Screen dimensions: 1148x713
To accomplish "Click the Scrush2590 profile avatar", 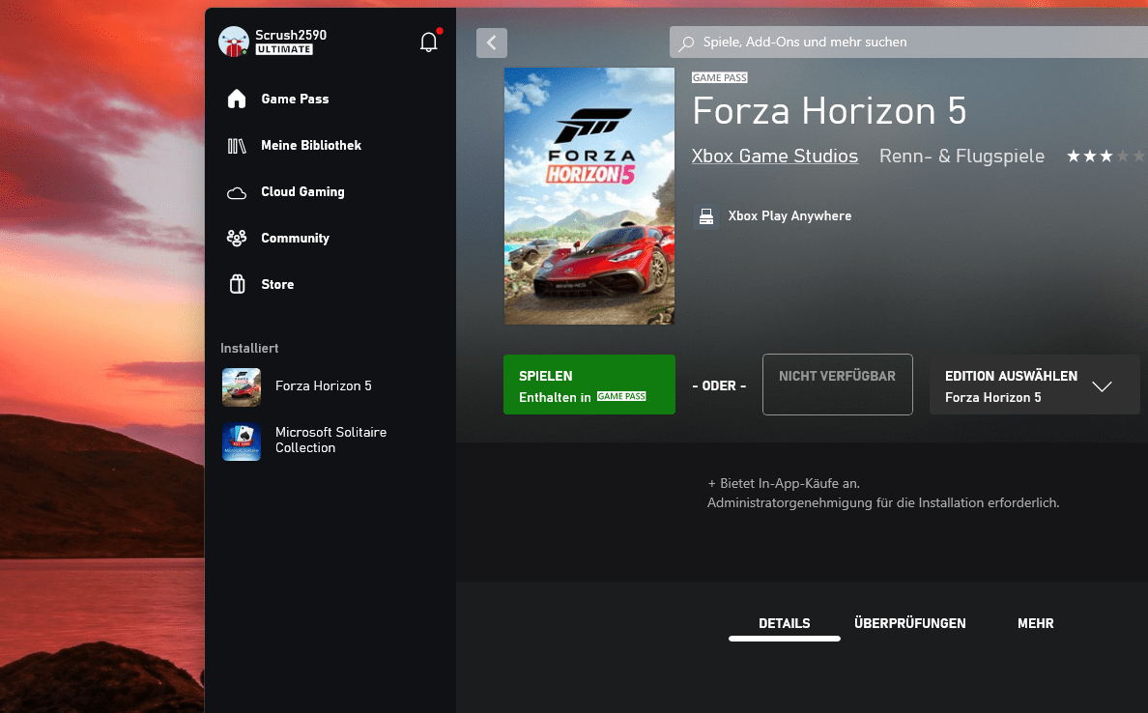I will (x=234, y=41).
